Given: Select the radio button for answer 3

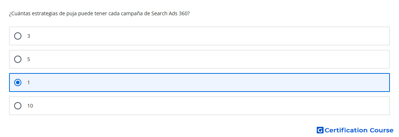Looking at the screenshot, I should 18,36.
